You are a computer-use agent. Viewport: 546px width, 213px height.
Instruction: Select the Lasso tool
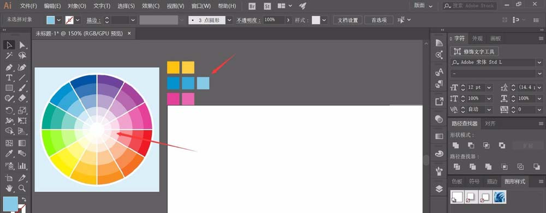(x=22, y=56)
